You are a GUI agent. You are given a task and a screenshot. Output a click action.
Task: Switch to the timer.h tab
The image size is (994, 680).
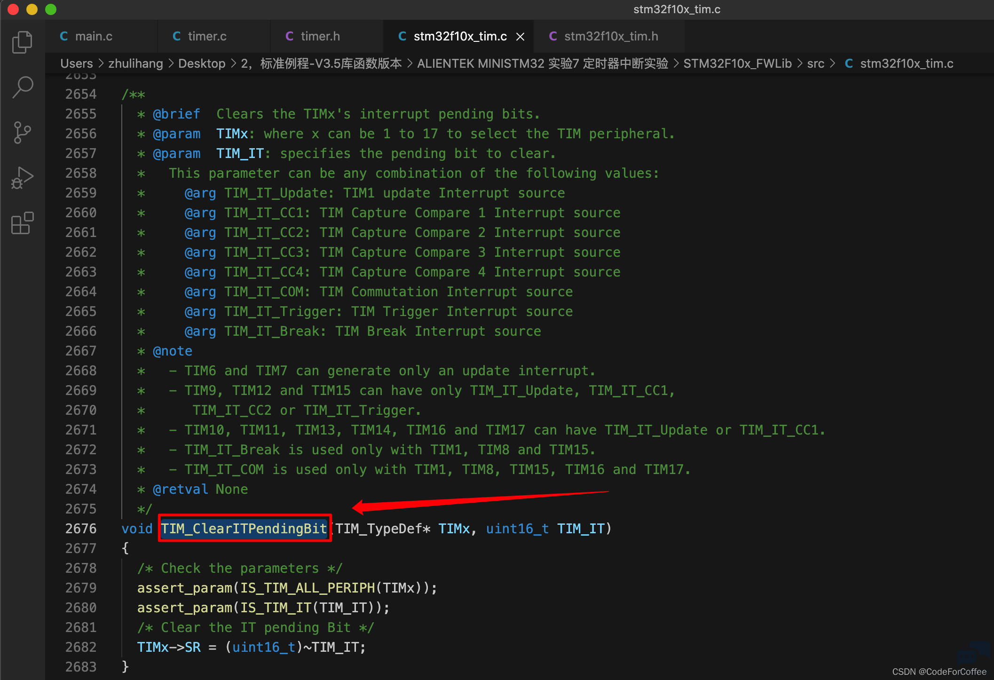tap(327, 36)
